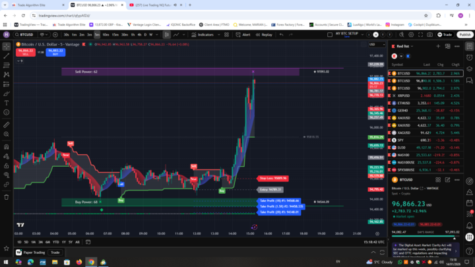
Task: Select XRPUSD in the watchlist
Action: [x=426, y=96]
